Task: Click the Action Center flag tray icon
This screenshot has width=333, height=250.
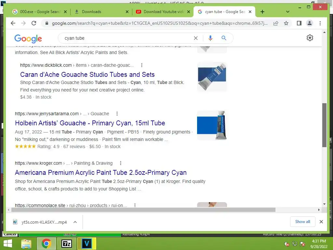Action: pyautogui.click(x=302, y=244)
